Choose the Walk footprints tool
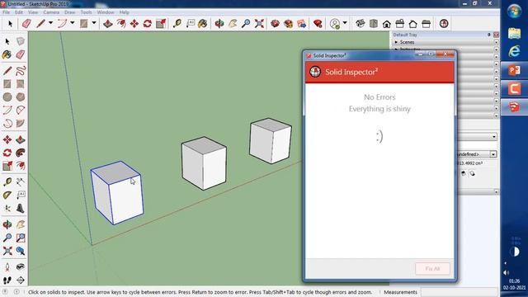This screenshot has width=528, height=297. (7, 280)
